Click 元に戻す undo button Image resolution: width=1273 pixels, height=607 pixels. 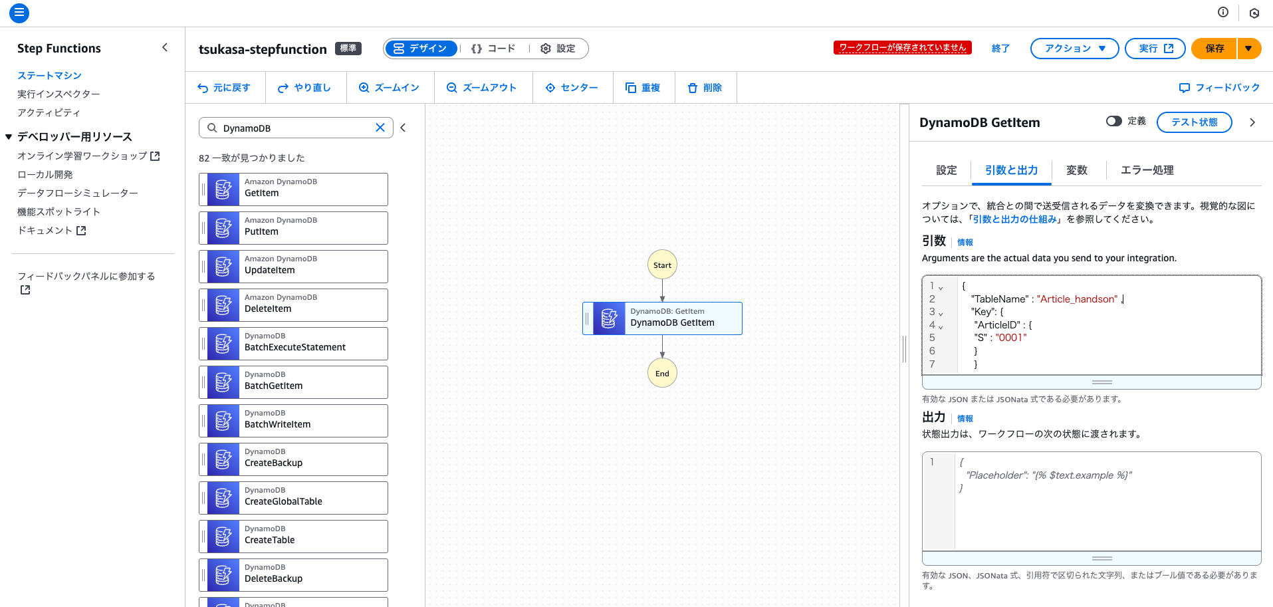click(x=224, y=88)
